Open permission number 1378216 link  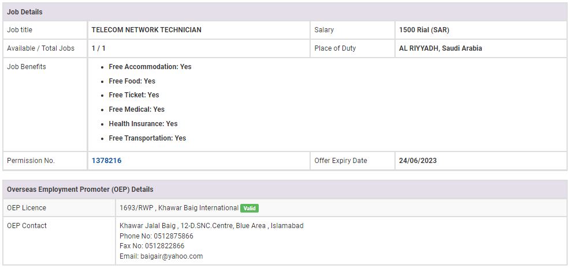click(106, 161)
